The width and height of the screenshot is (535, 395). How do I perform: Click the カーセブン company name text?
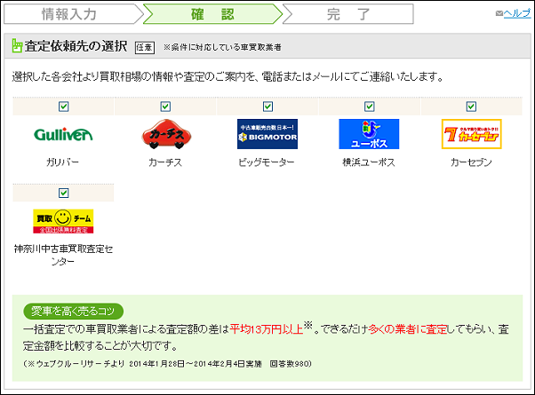(471, 162)
